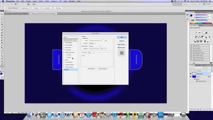
Task: Open the layer blending mode dropdown in Layers
Action: (x=196, y=68)
